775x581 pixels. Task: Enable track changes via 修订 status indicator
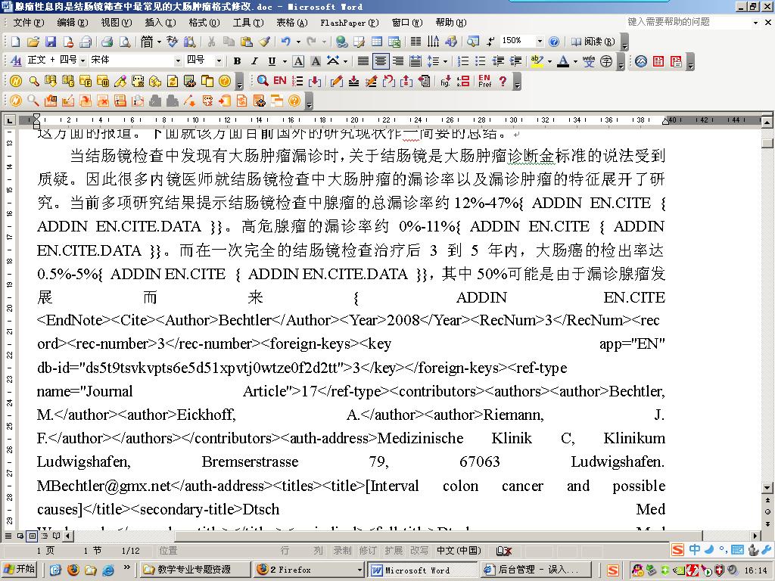click(x=368, y=551)
